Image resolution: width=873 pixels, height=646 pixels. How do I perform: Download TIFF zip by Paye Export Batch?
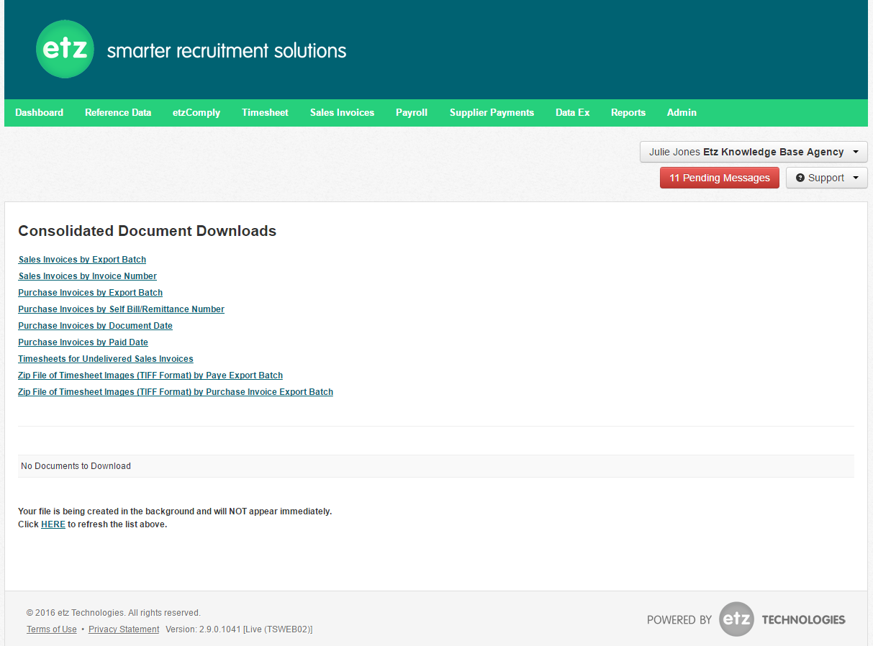click(x=150, y=376)
